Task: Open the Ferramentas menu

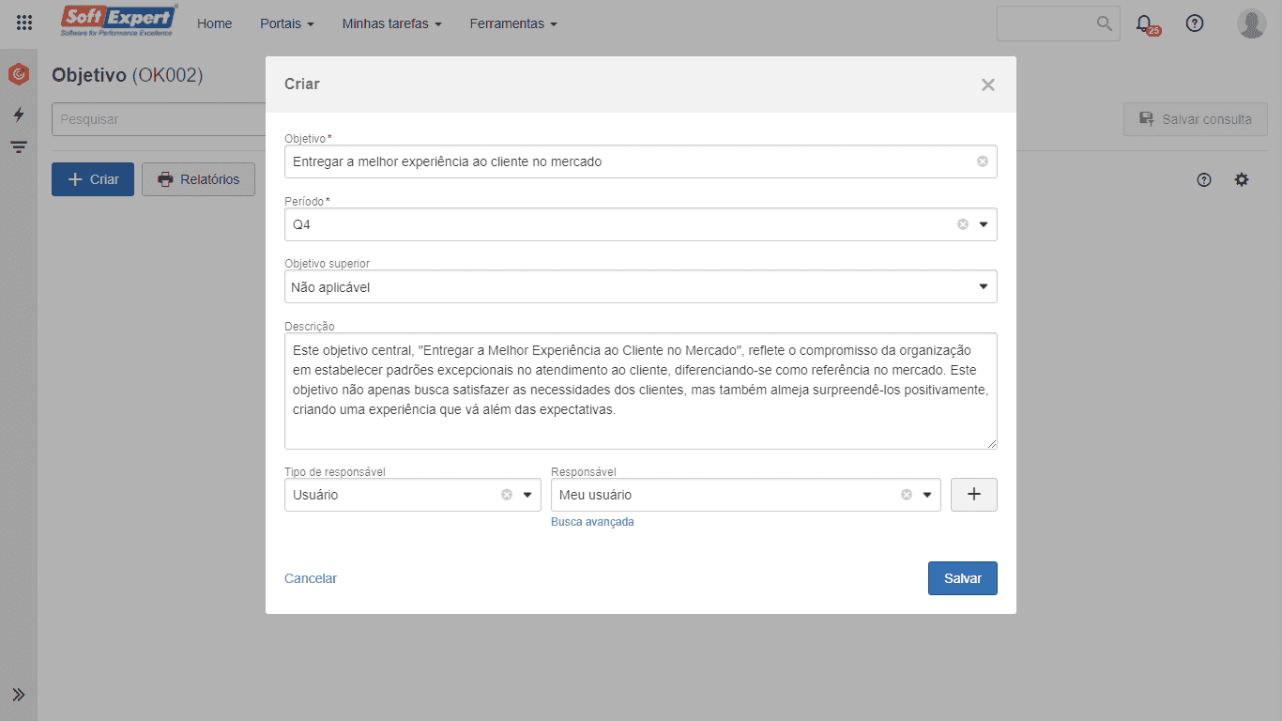Action: [x=513, y=23]
